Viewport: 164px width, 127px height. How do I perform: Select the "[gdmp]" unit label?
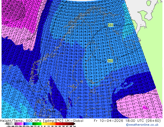coord(50,121)
